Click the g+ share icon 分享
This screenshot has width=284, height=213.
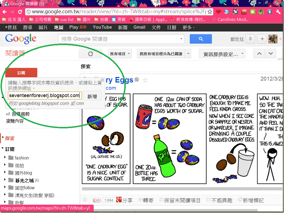point(124,200)
